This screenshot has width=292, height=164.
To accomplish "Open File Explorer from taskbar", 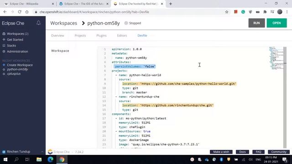I will click(x=39, y=159).
